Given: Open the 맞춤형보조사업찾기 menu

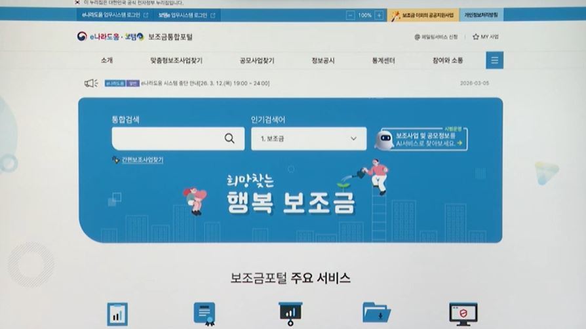Looking at the screenshot, I should (176, 60).
